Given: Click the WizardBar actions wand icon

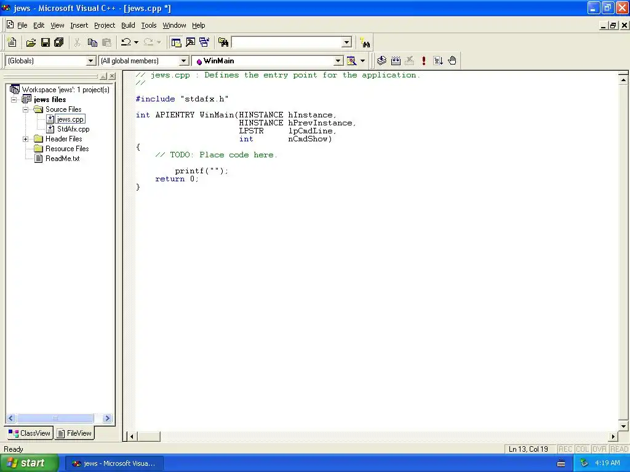Looking at the screenshot, I should click(351, 61).
